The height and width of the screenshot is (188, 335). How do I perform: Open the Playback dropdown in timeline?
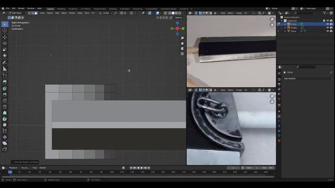[x=14, y=168]
